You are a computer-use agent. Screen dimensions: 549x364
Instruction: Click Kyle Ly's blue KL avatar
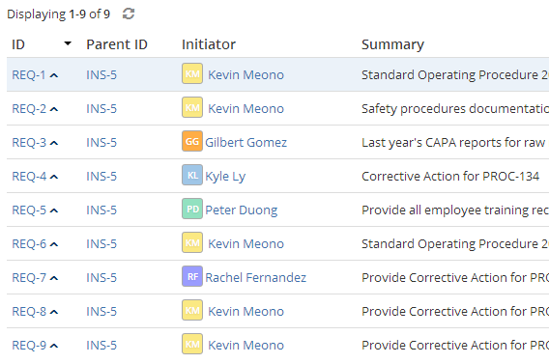click(192, 175)
